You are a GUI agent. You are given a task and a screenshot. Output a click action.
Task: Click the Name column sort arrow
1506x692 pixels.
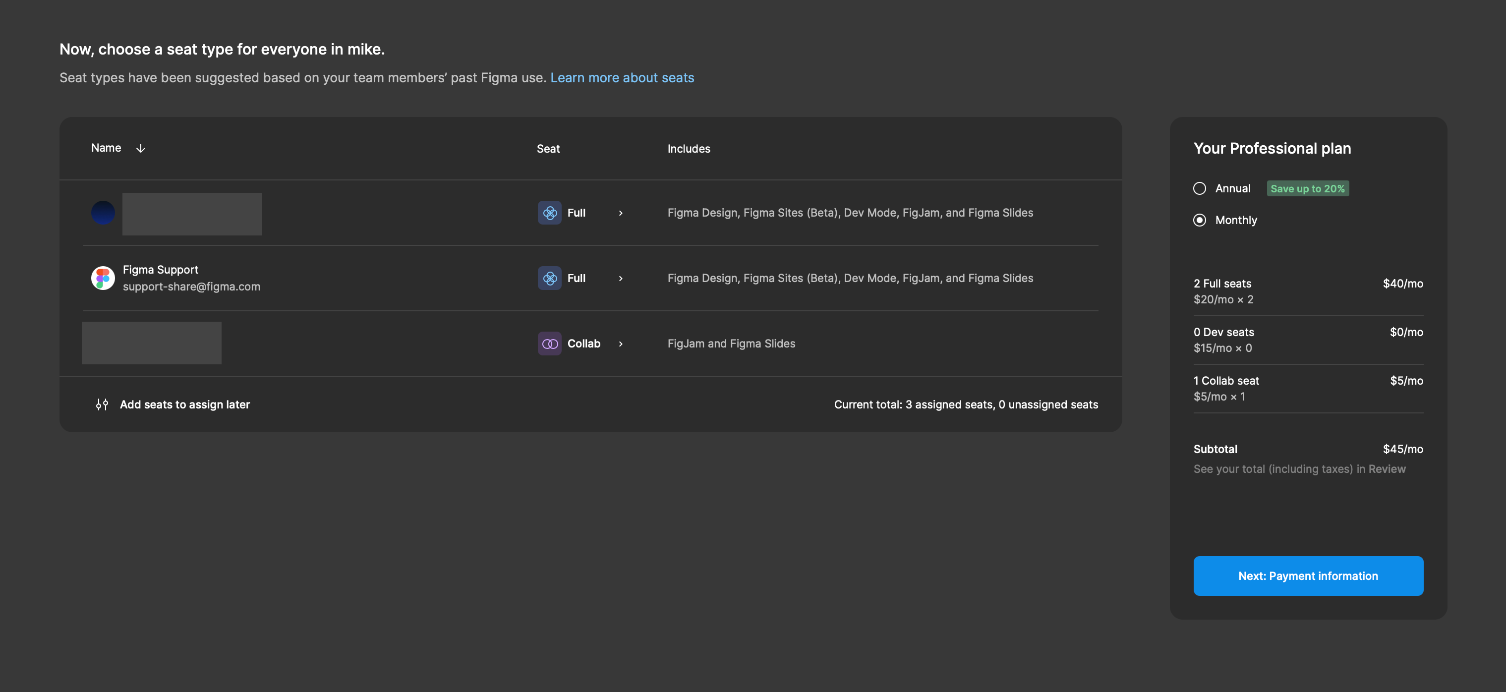(x=140, y=148)
